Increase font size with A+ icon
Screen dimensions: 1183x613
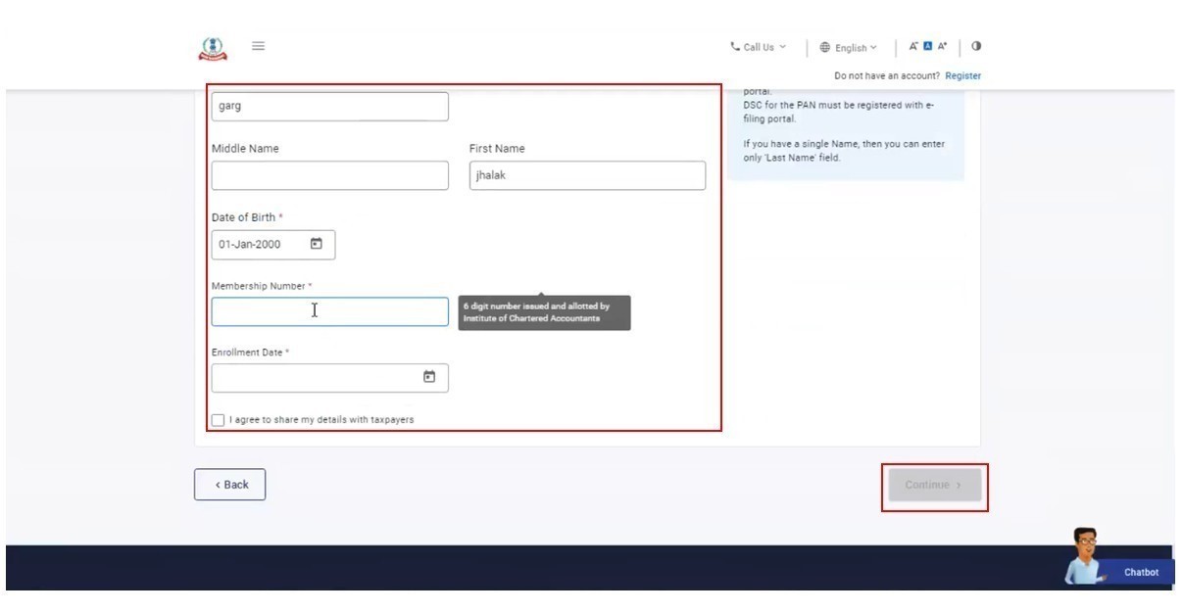[943, 47]
